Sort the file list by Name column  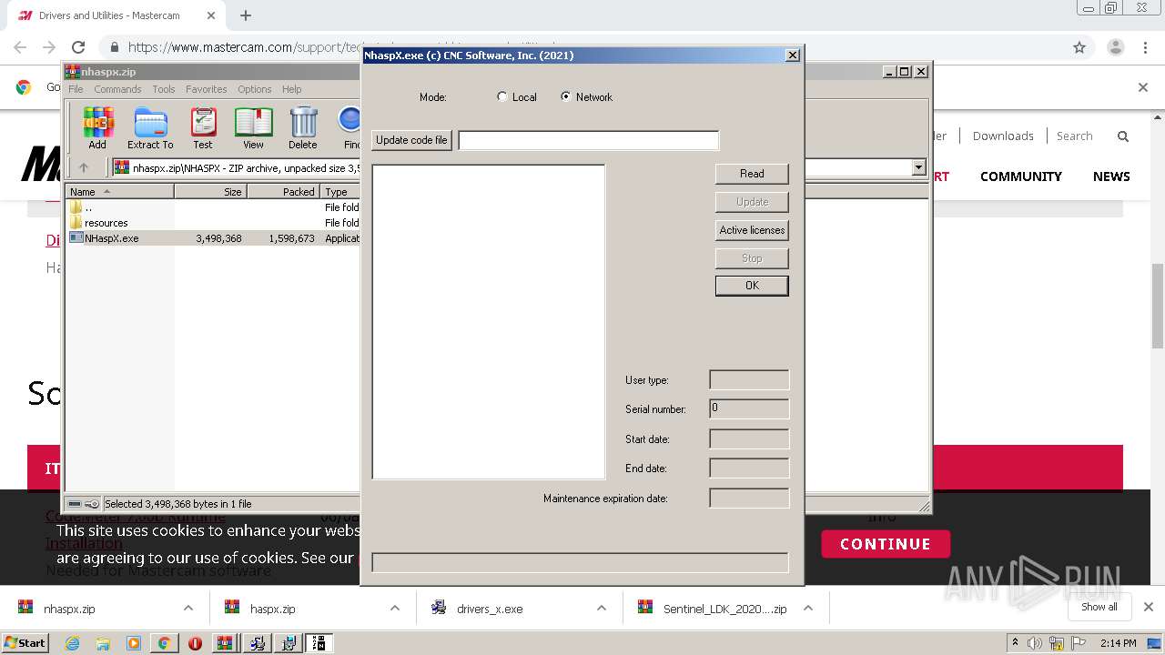click(119, 192)
